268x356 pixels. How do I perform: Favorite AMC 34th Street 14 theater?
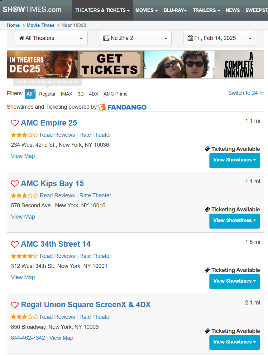(x=15, y=244)
